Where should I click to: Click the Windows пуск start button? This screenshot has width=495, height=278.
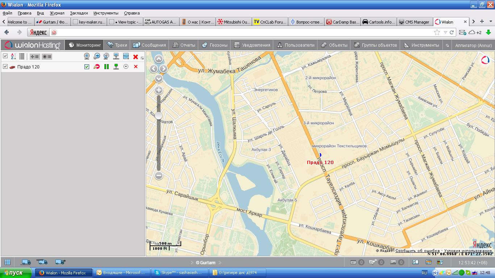point(16,273)
